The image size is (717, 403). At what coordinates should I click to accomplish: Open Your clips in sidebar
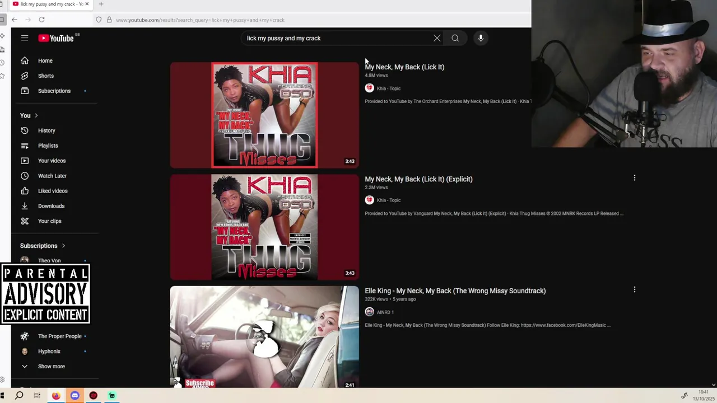tap(49, 221)
